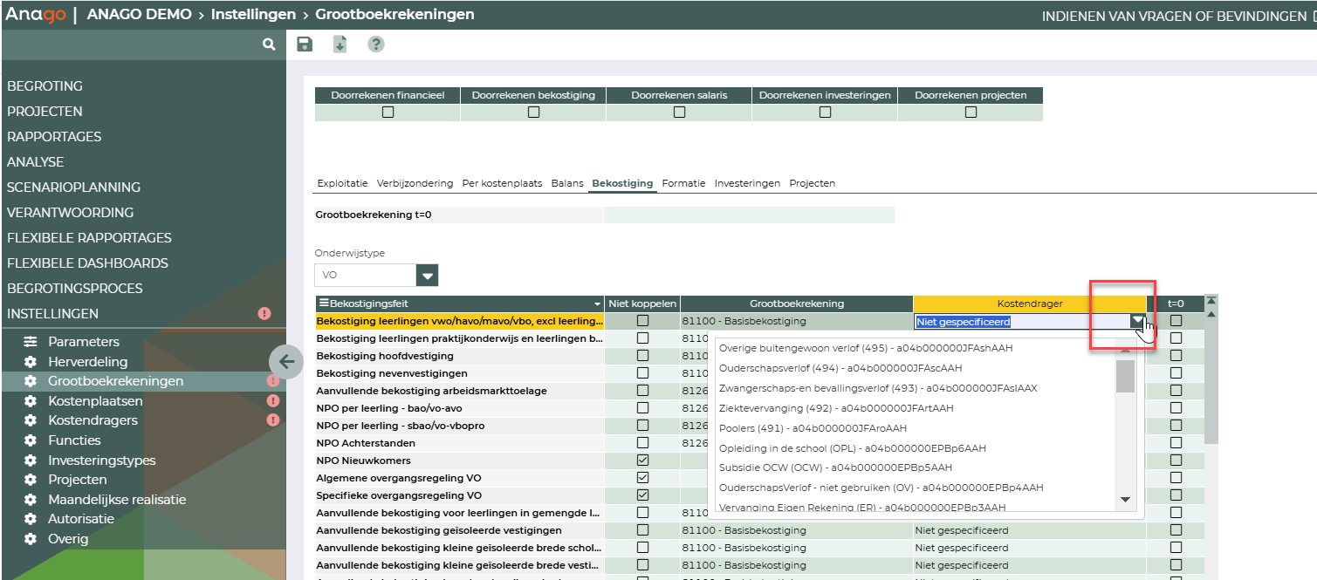Click the warning badge next to Kostendragers
The height and width of the screenshot is (580, 1317).
pyautogui.click(x=273, y=420)
